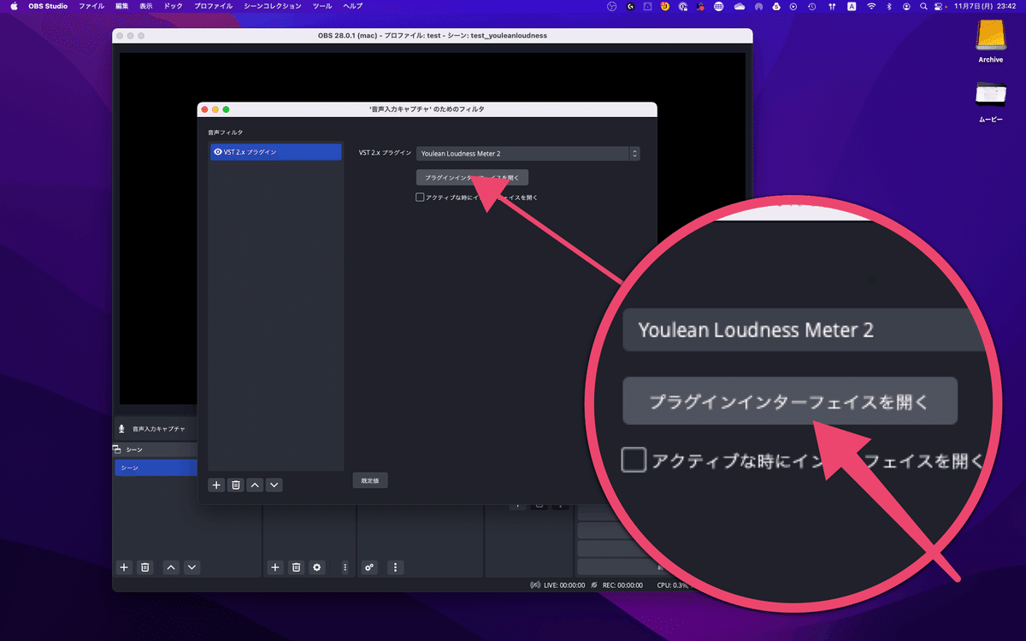The width and height of the screenshot is (1026, 641).
Task: Click the 既定値 defaults button
Action: pyautogui.click(x=370, y=480)
